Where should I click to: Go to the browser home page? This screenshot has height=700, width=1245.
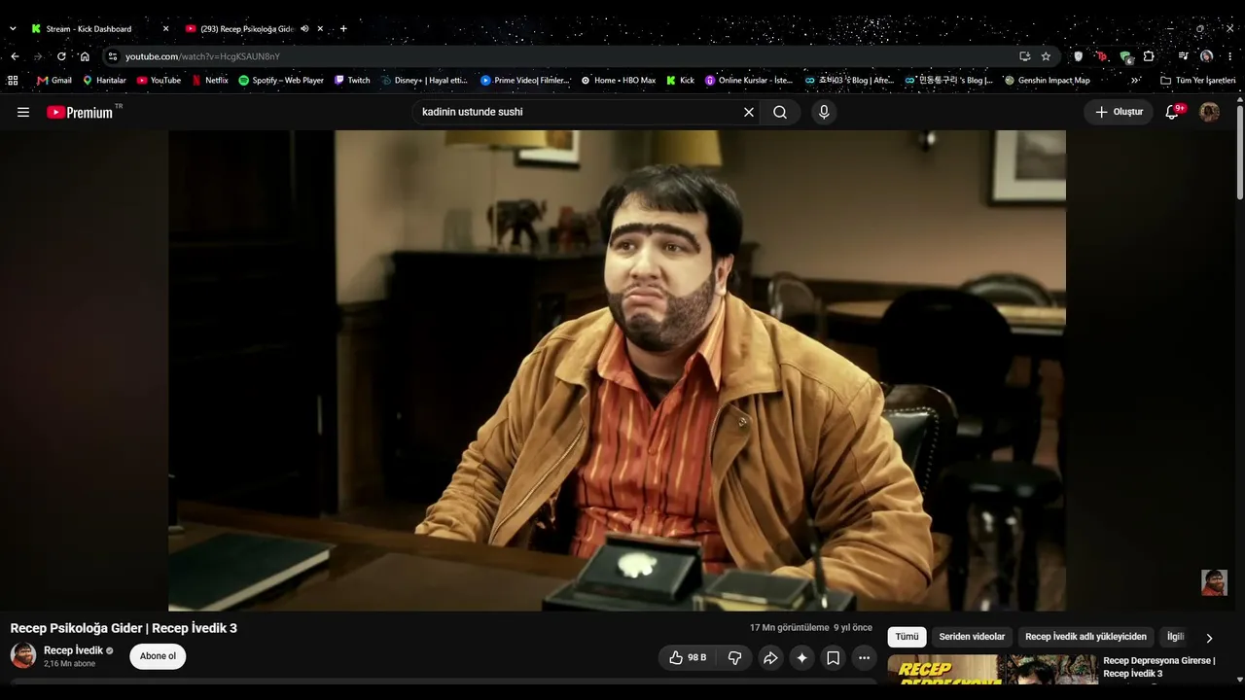[85, 56]
